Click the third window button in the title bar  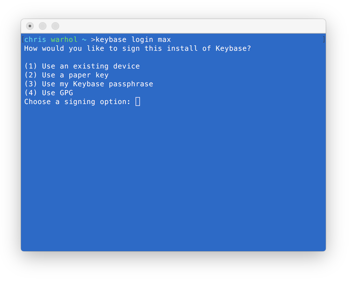[x=55, y=26]
